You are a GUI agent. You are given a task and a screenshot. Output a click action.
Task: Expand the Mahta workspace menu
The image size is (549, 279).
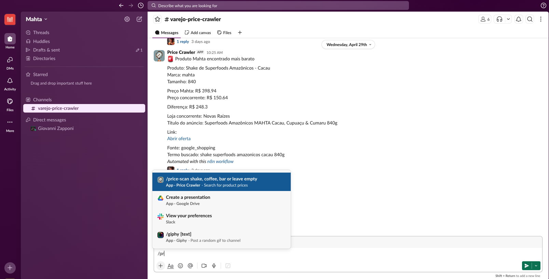[x=37, y=19]
